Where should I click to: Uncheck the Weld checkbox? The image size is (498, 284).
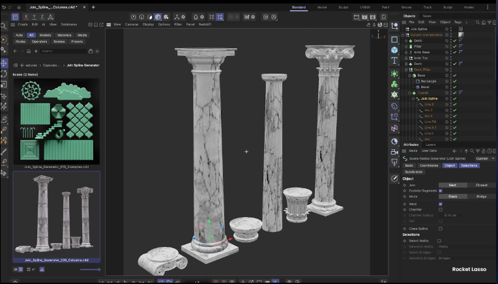click(x=441, y=204)
